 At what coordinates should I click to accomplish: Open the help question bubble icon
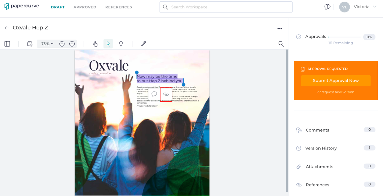point(327,7)
